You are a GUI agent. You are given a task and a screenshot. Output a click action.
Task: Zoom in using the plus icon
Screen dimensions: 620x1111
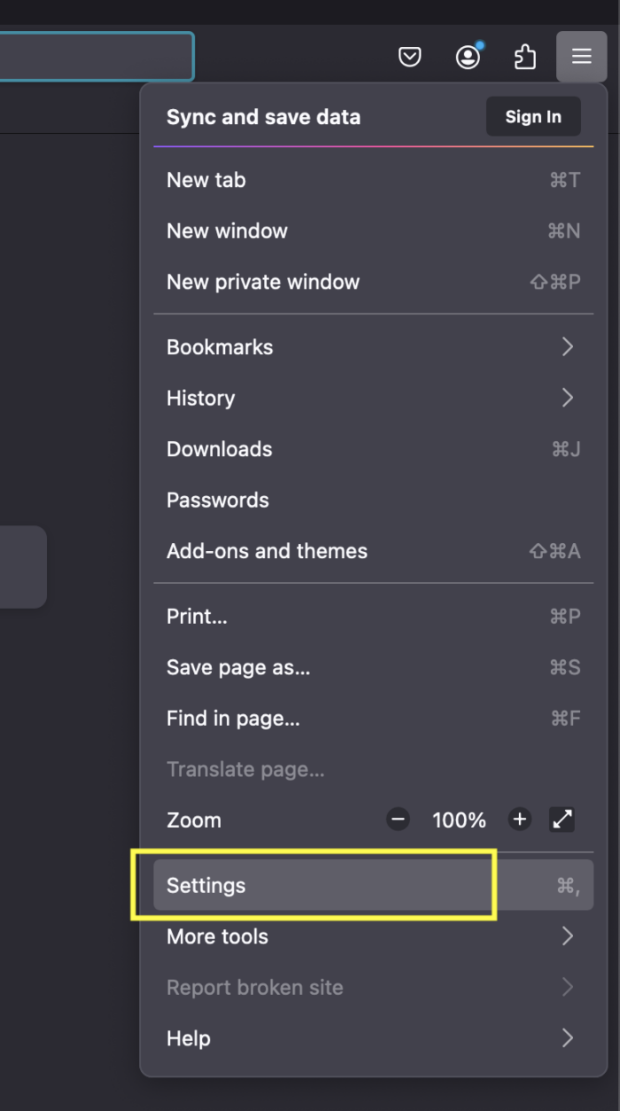[519, 820]
